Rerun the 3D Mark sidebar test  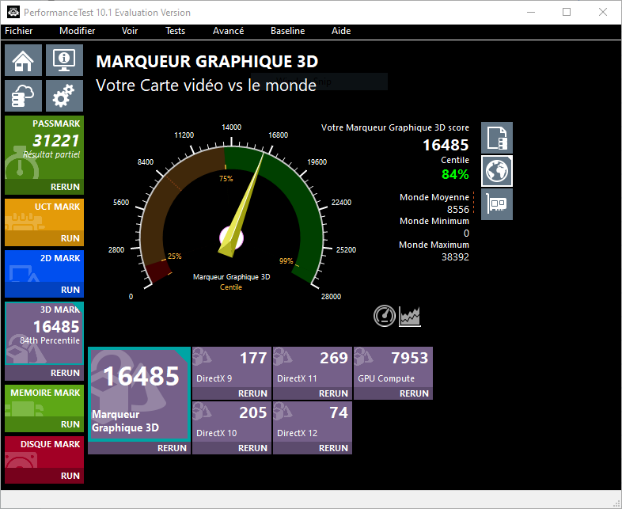tap(65, 373)
